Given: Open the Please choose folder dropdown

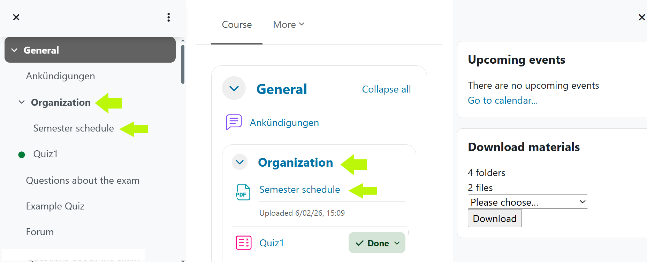Looking at the screenshot, I should pyautogui.click(x=527, y=202).
